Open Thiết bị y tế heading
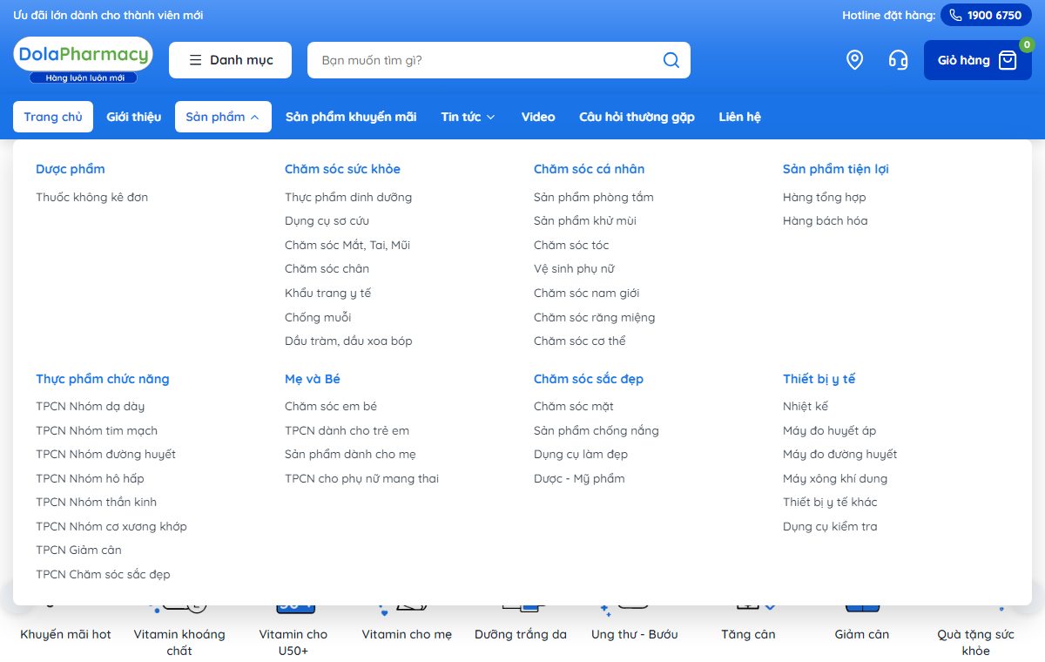Screen dimensions: 1045x662 [819, 379]
